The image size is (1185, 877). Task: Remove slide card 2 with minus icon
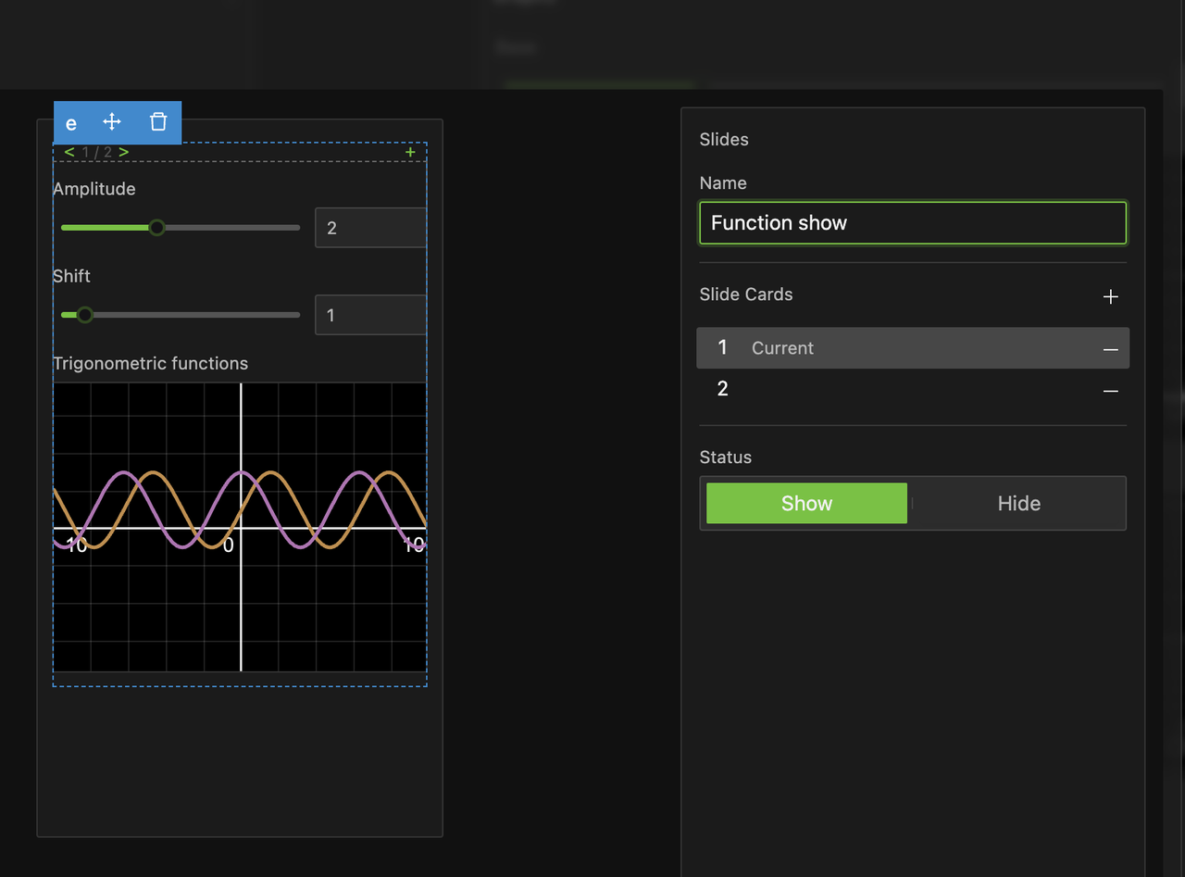1111,391
